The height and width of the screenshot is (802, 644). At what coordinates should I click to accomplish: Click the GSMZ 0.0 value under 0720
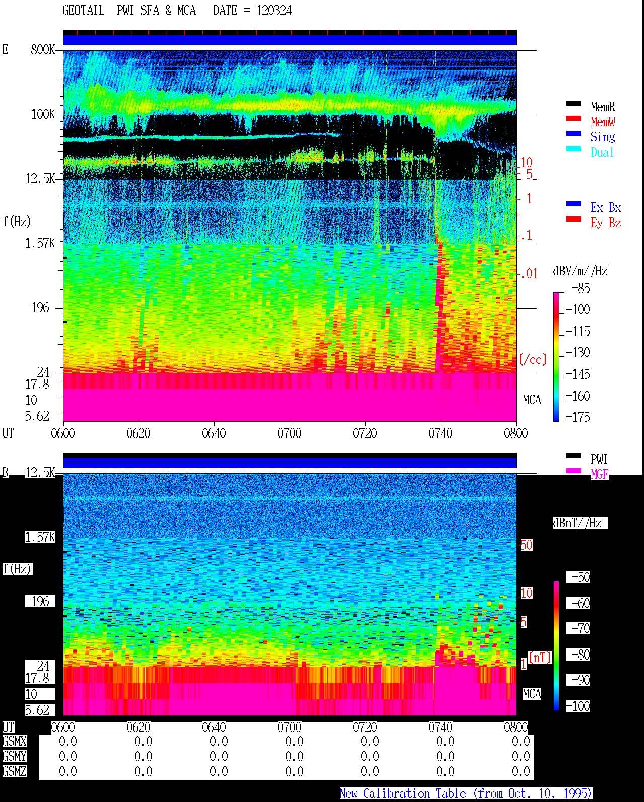click(370, 771)
